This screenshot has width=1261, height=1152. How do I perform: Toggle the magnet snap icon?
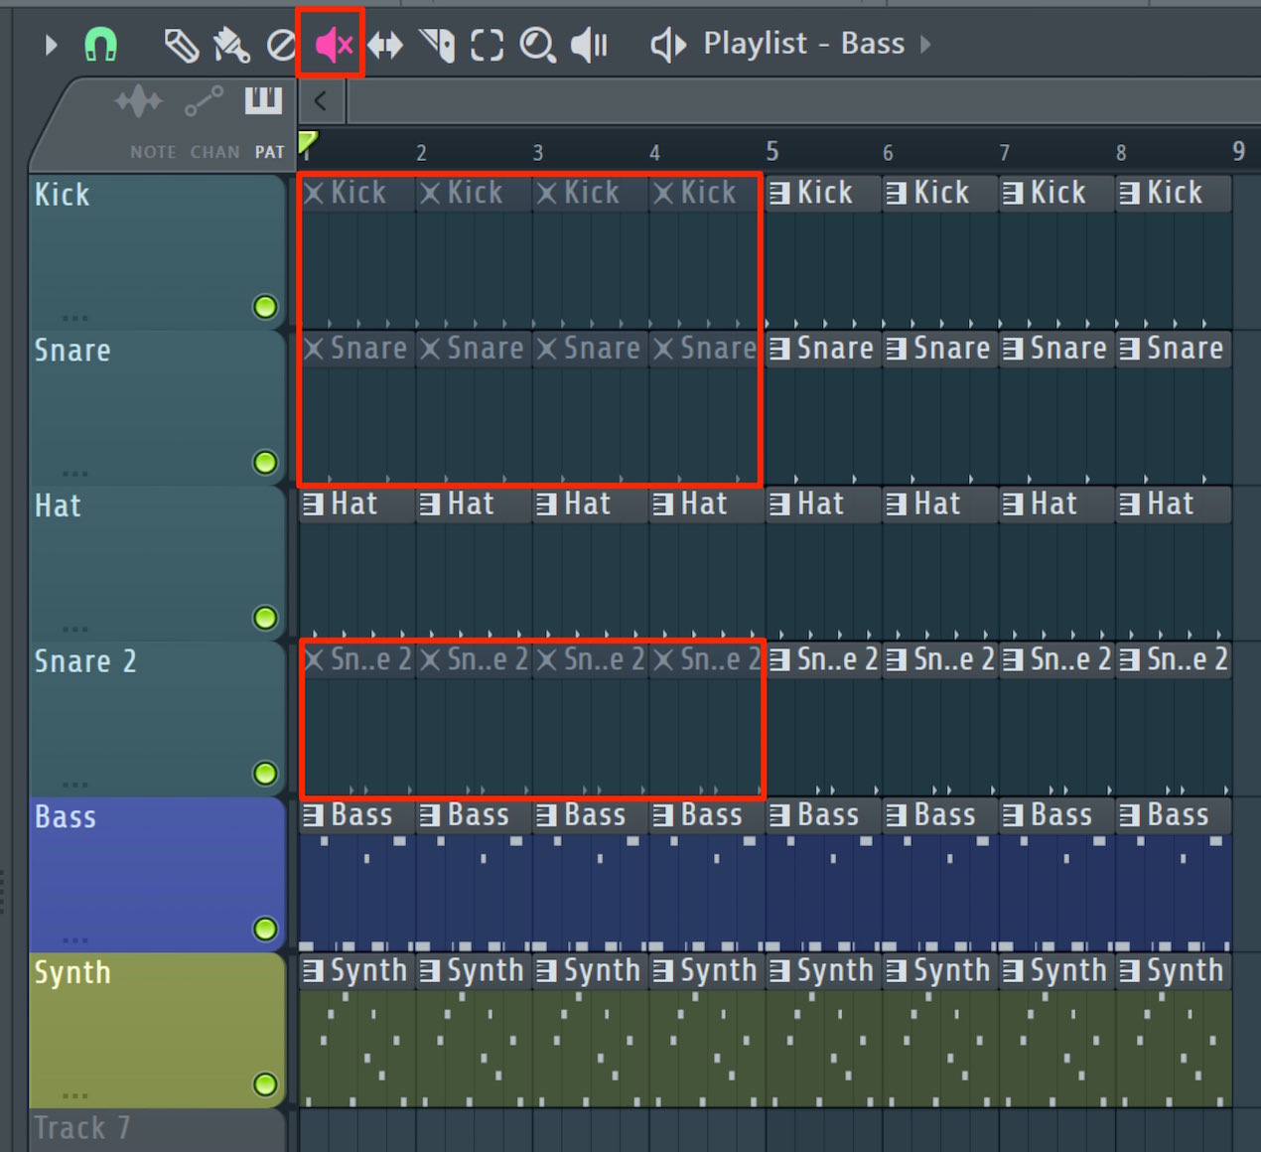[x=100, y=45]
